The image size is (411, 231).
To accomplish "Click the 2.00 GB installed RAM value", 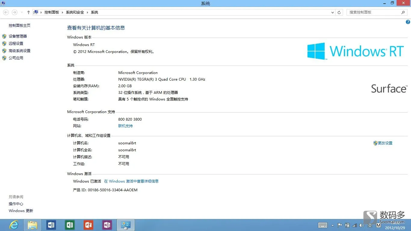I will [x=125, y=86].
